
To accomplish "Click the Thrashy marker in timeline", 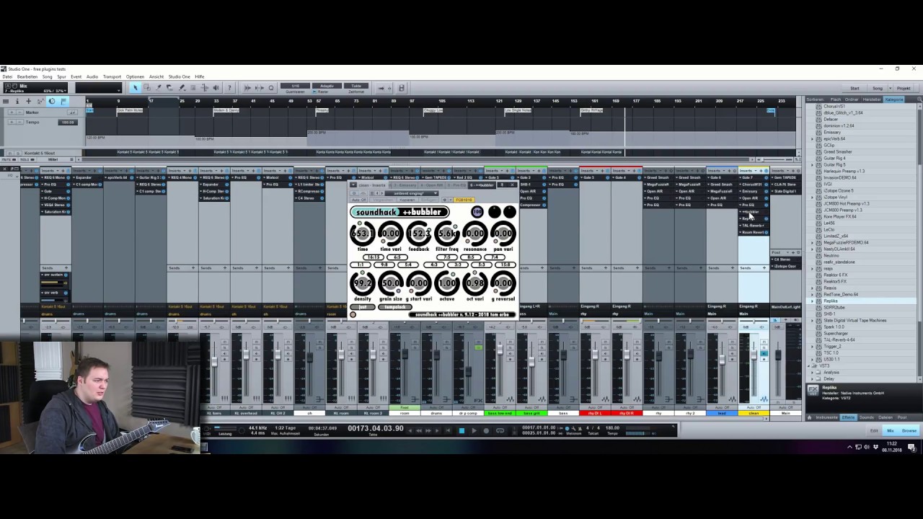I will [322, 110].
